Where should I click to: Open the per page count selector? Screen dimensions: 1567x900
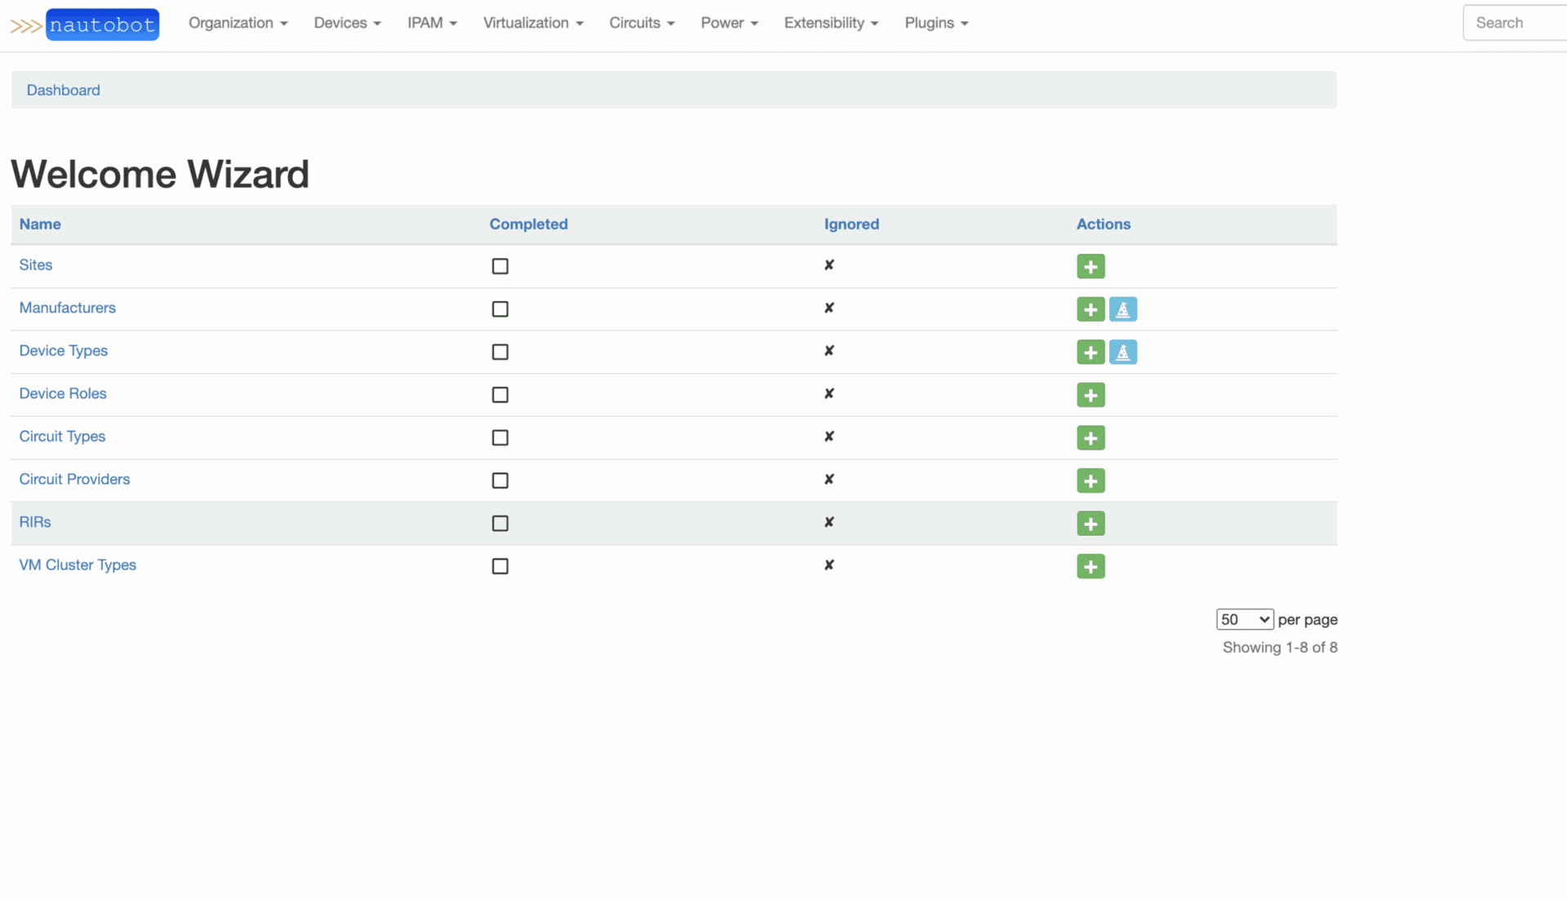[x=1245, y=619]
